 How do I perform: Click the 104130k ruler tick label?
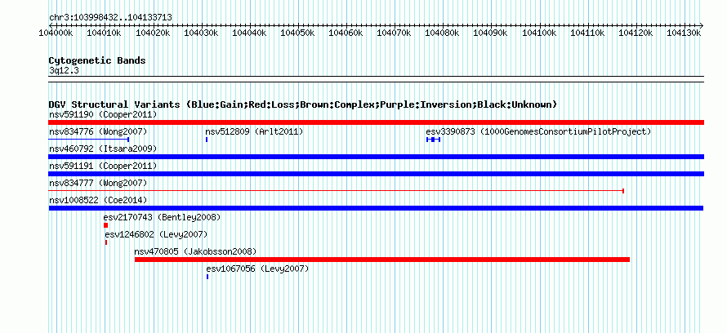pos(685,33)
